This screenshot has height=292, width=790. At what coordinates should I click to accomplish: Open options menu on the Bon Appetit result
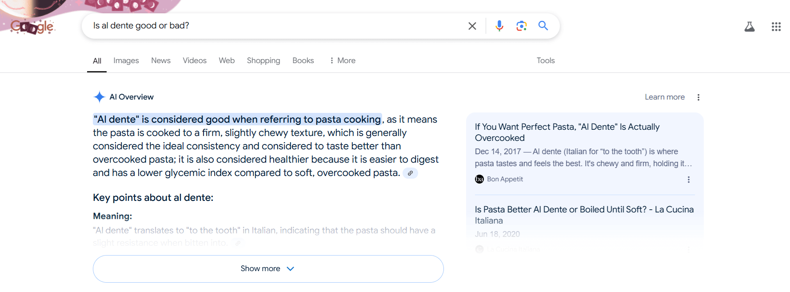click(689, 180)
